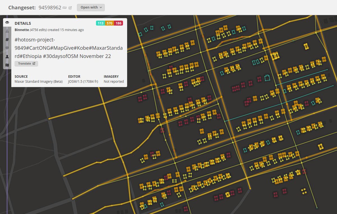Toggle the red deleted-features count badge

coord(118,23)
